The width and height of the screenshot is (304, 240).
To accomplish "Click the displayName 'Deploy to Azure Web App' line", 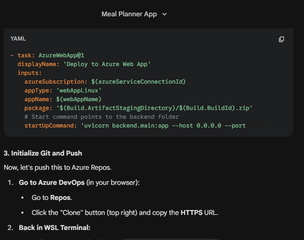I will [x=84, y=64].
